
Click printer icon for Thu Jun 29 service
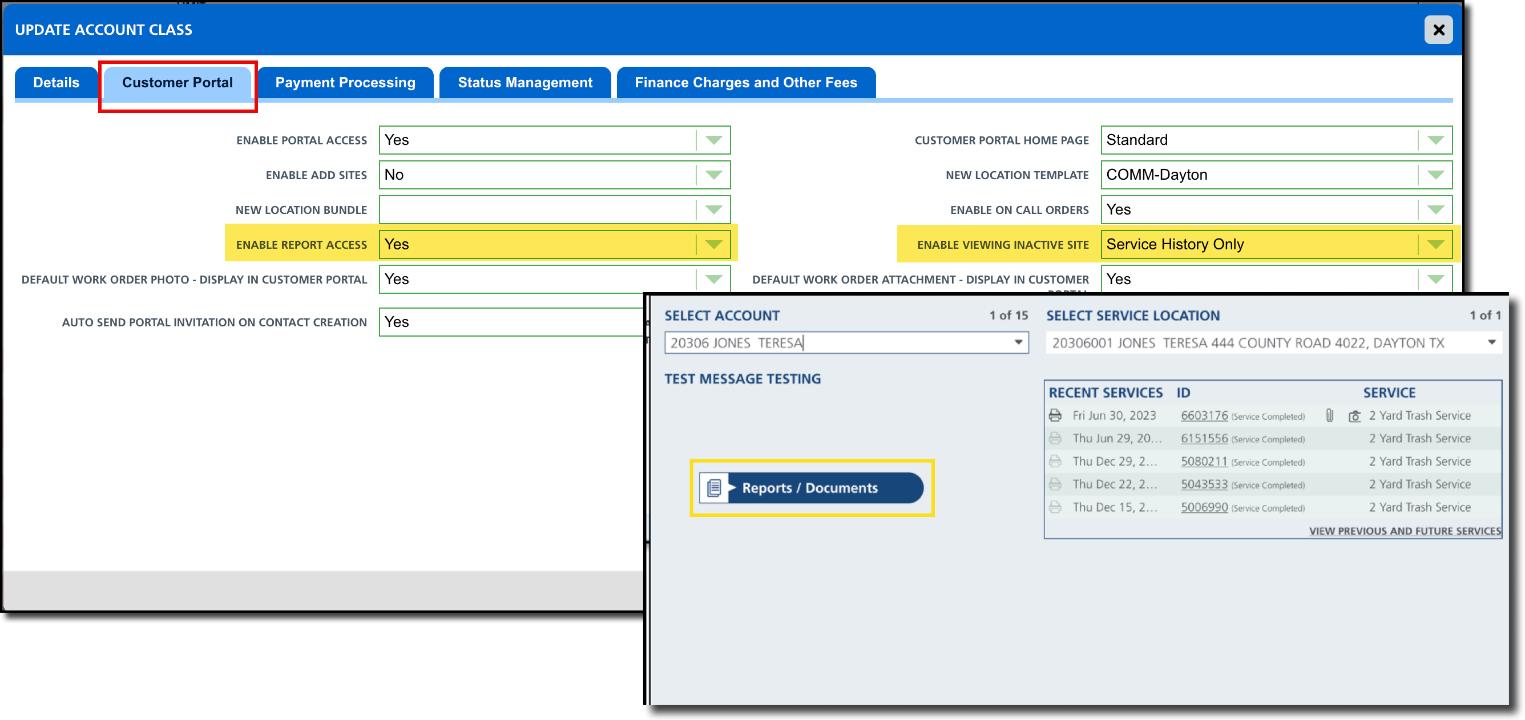pos(1055,438)
